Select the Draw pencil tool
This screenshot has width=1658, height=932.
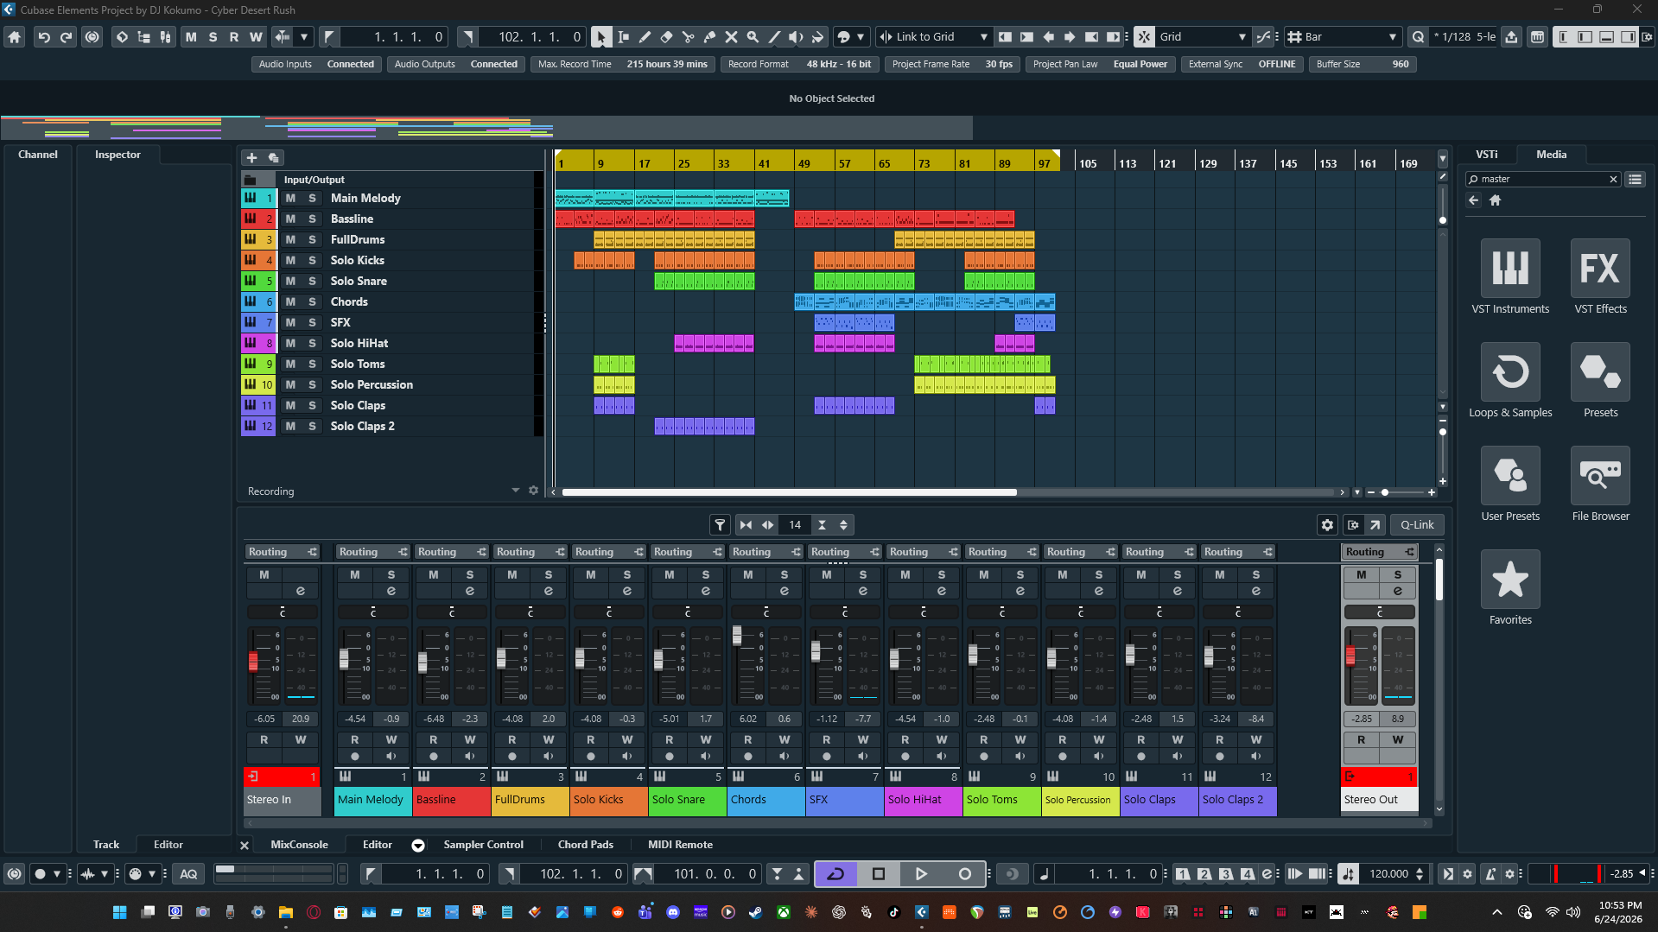point(645,37)
